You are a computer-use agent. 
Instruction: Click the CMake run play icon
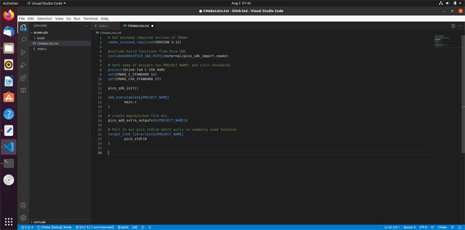pyautogui.click(x=150, y=228)
